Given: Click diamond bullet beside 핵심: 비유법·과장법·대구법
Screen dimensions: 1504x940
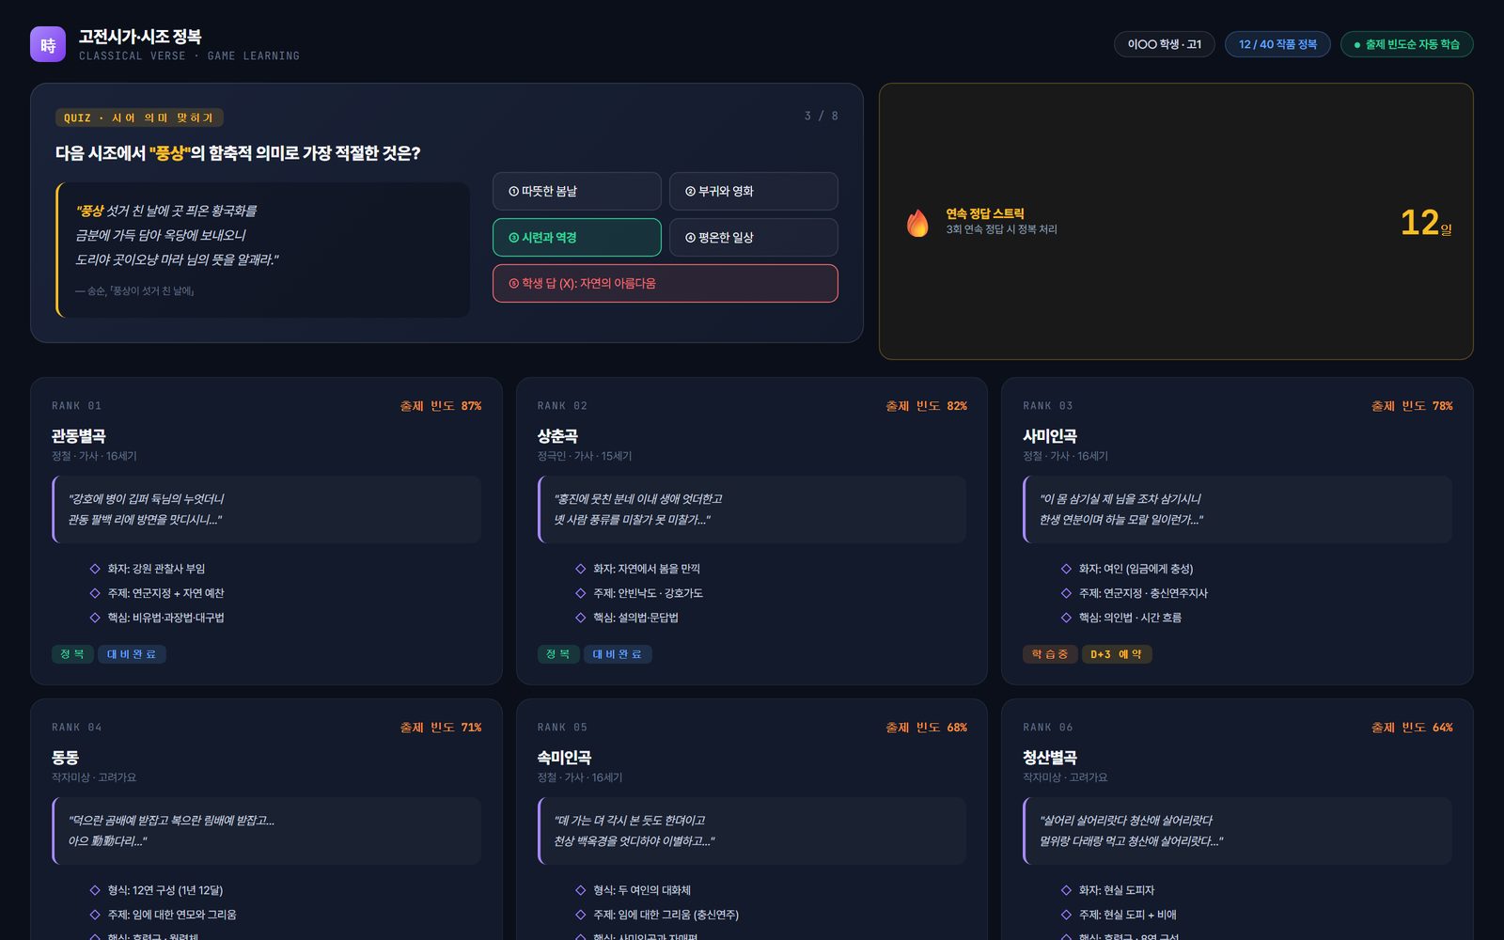Looking at the screenshot, I should (95, 618).
